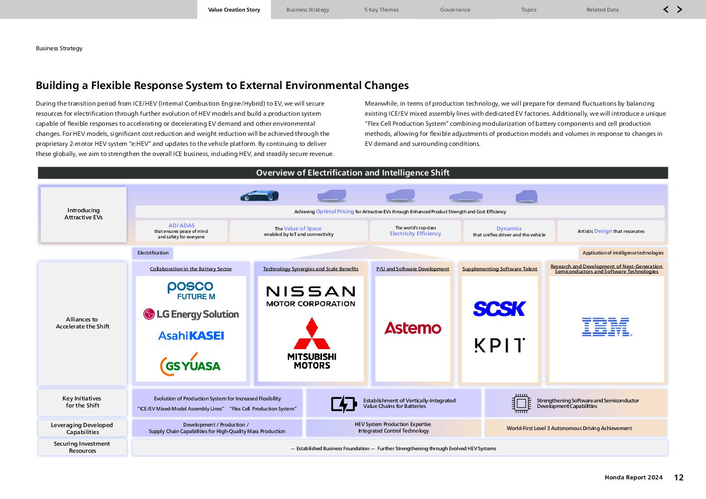Click the Optimal Pricing highlighted text
Screen dimensions: 706x499
[x=335, y=211]
